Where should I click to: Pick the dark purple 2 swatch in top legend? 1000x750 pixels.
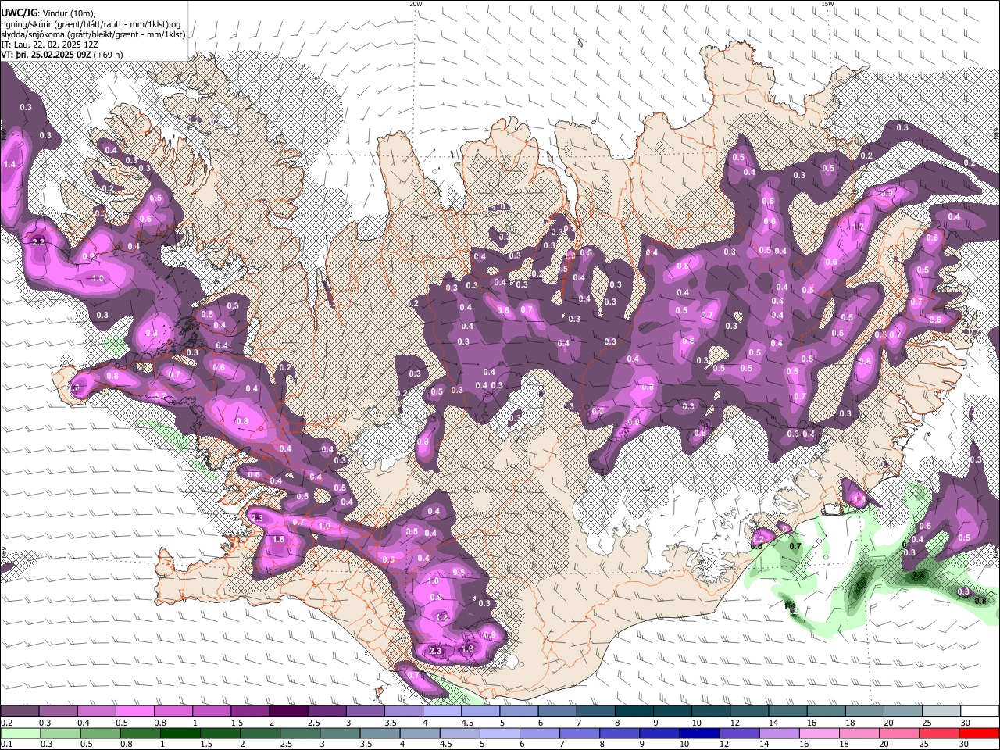click(x=288, y=711)
